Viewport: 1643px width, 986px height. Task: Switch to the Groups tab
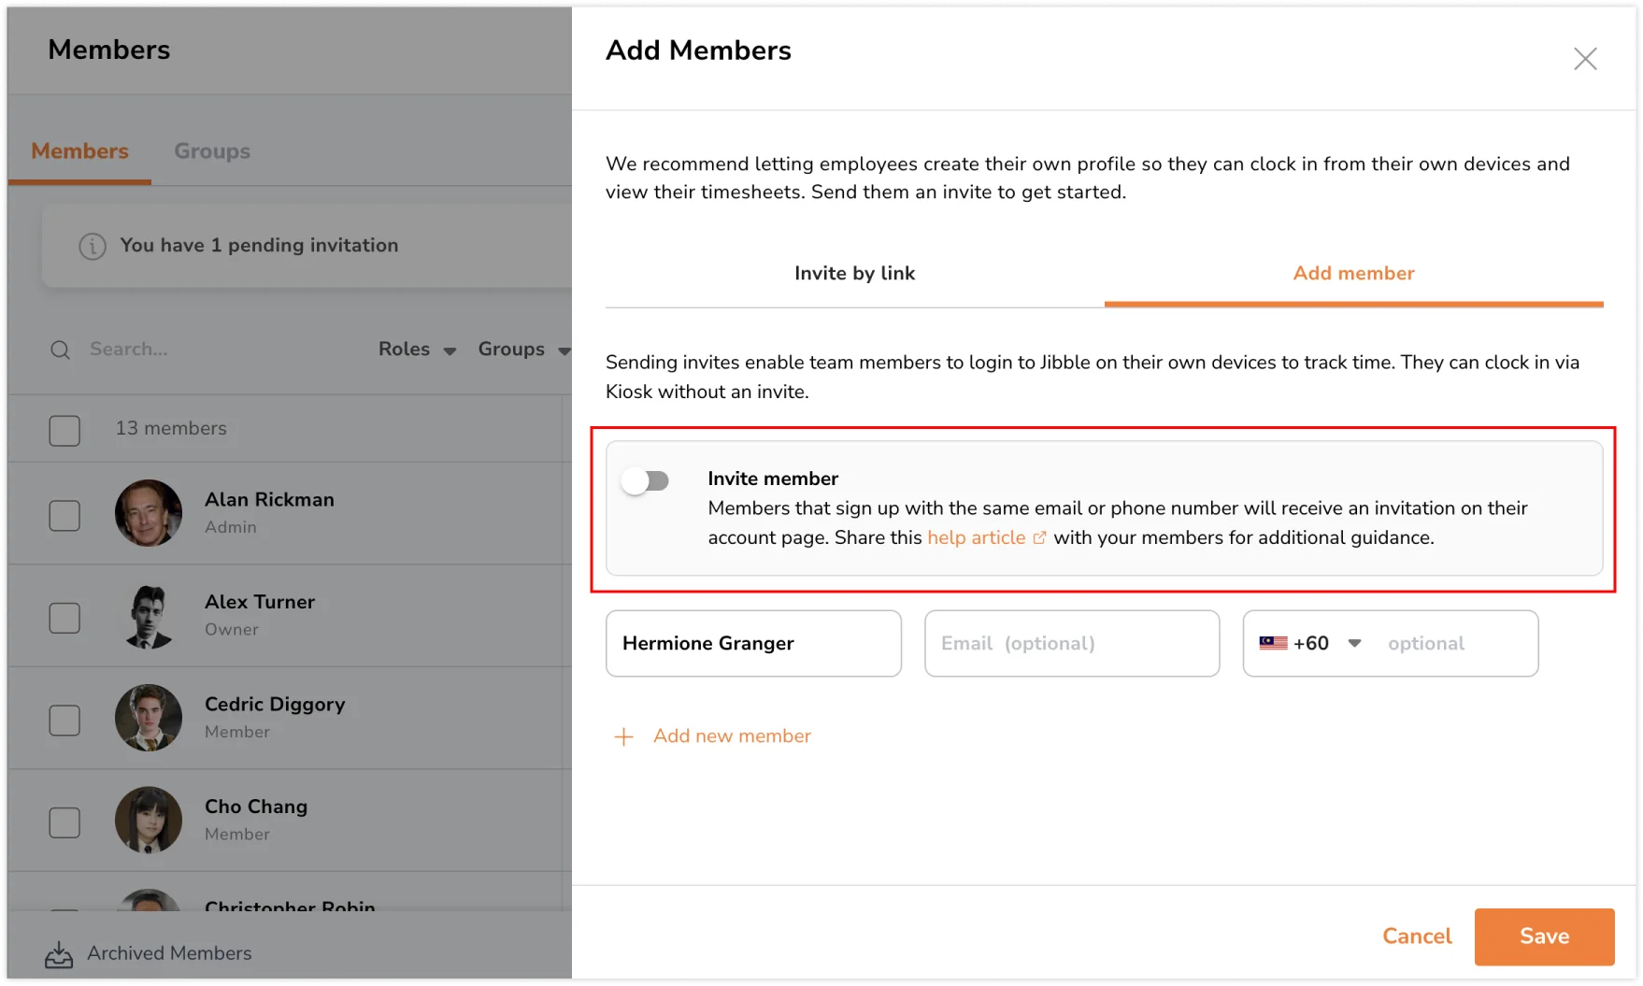click(212, 151)
